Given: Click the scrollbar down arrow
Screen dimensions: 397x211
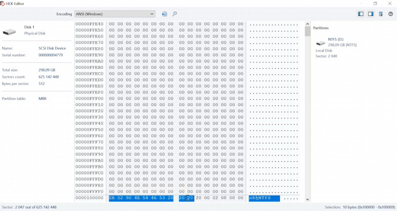Looking at the screenshot, I should [307, 200].
